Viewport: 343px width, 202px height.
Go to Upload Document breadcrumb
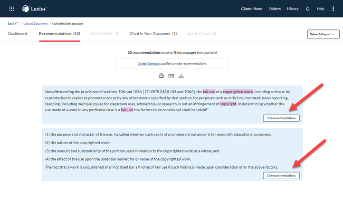point(36,23)
